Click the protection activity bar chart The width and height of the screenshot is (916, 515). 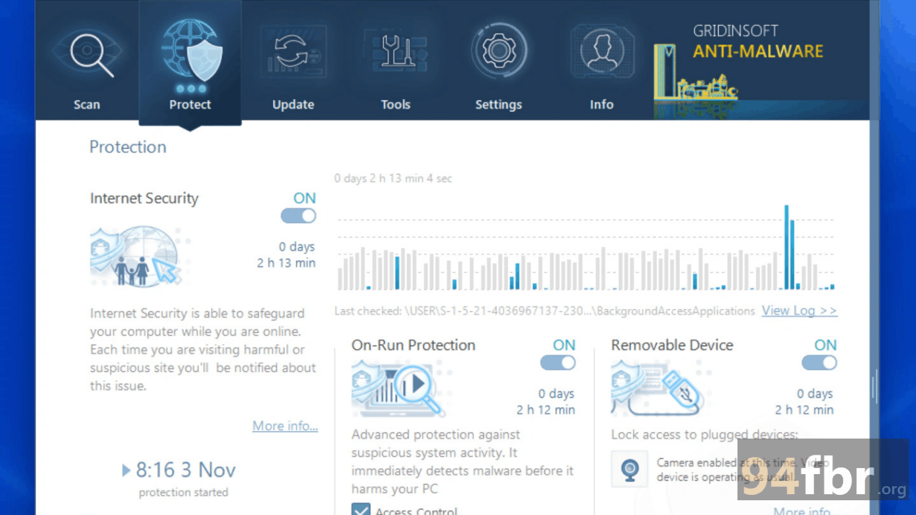[x=586, y=247]
